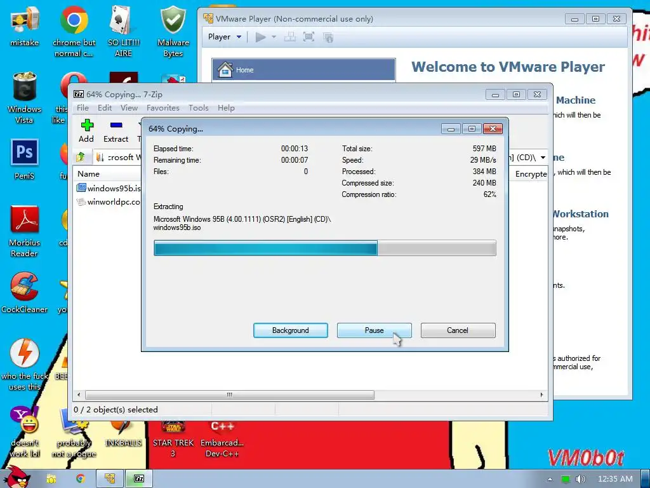Image resolution: width=650 pixels, height=488 pixels.
Task: Switch to VMware Player via its taskbar button
Action: click(x=109, y=478)
